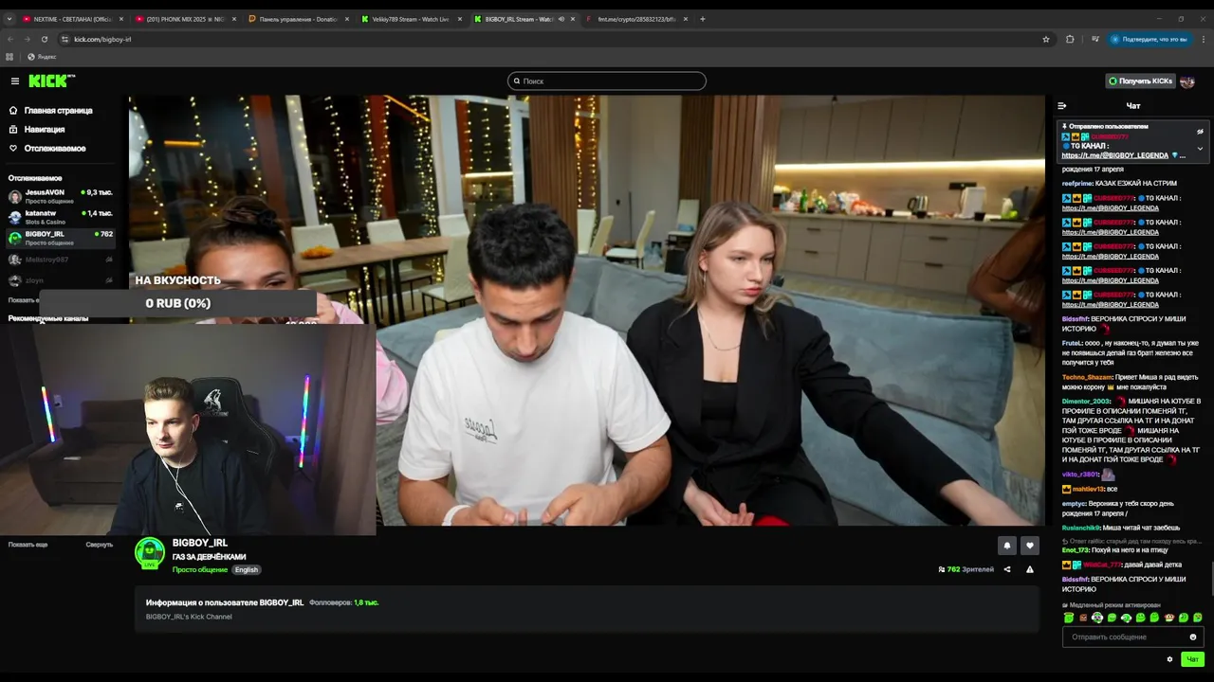Mute the BIGBOY_IRL tab audio icon

[561, 19]
